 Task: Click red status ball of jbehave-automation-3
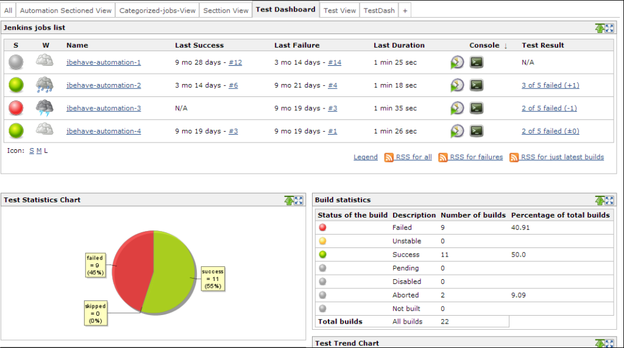tap(16, 108)
